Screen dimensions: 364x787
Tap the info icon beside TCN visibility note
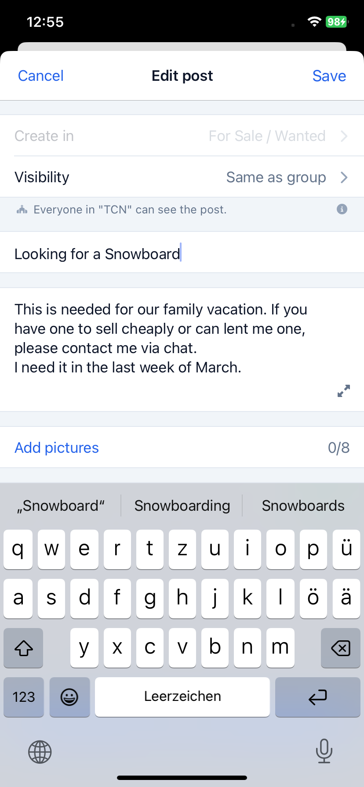(342, 209)
